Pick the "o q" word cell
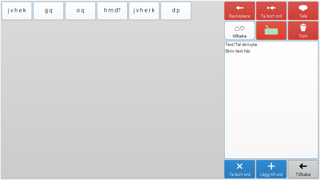Image resolution: width=320 pixels, height=180 pixels. click(80, 11)
